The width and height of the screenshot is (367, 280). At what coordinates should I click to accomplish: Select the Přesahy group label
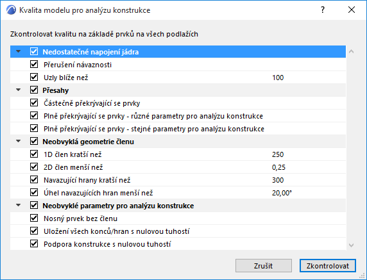pos(55,90)
